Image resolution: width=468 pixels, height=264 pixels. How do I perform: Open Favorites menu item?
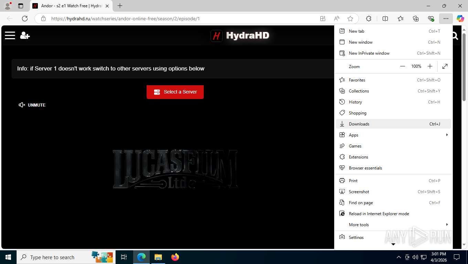pyautogui.click(x=393, y=80)
